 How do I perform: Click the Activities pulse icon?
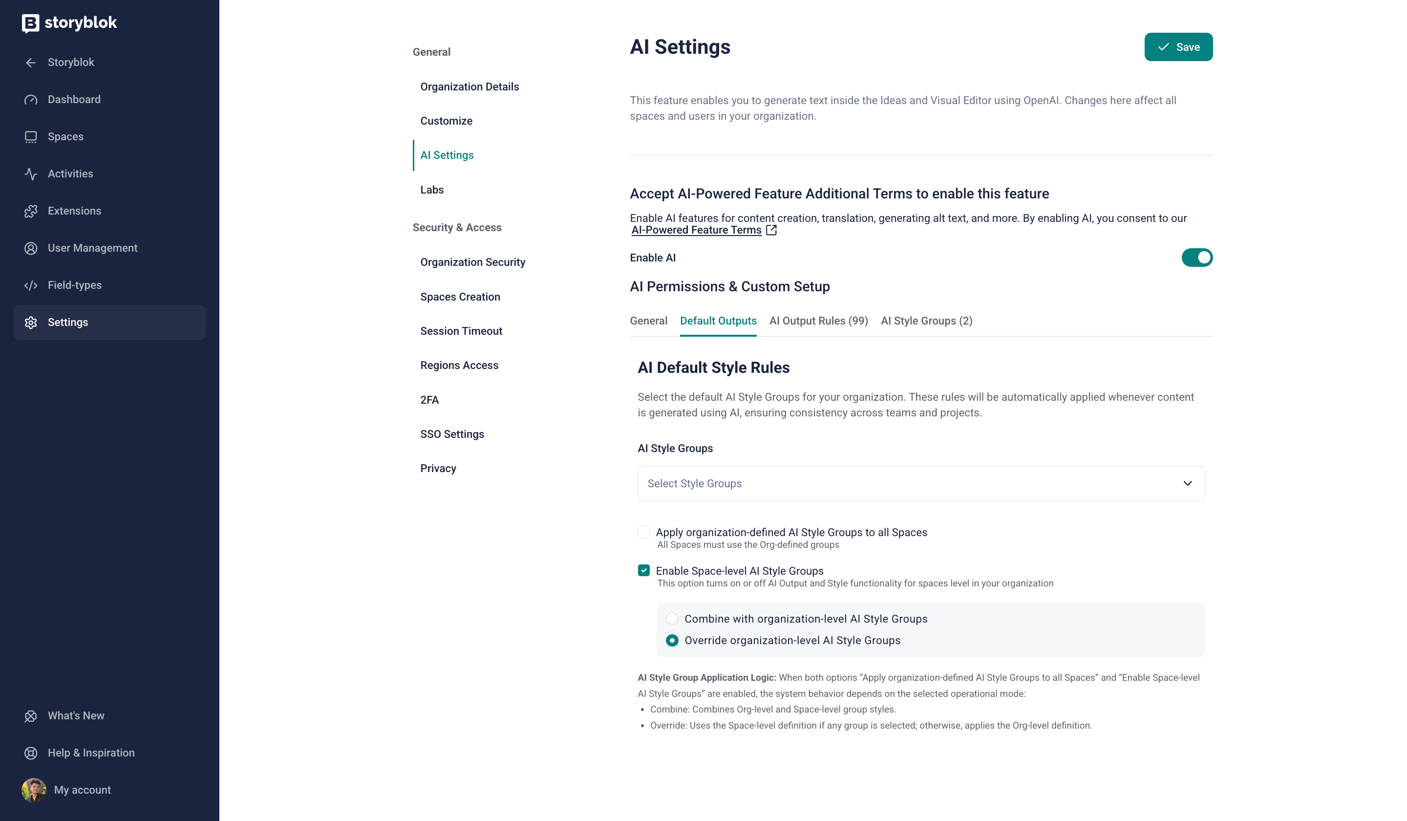(31, 173)
